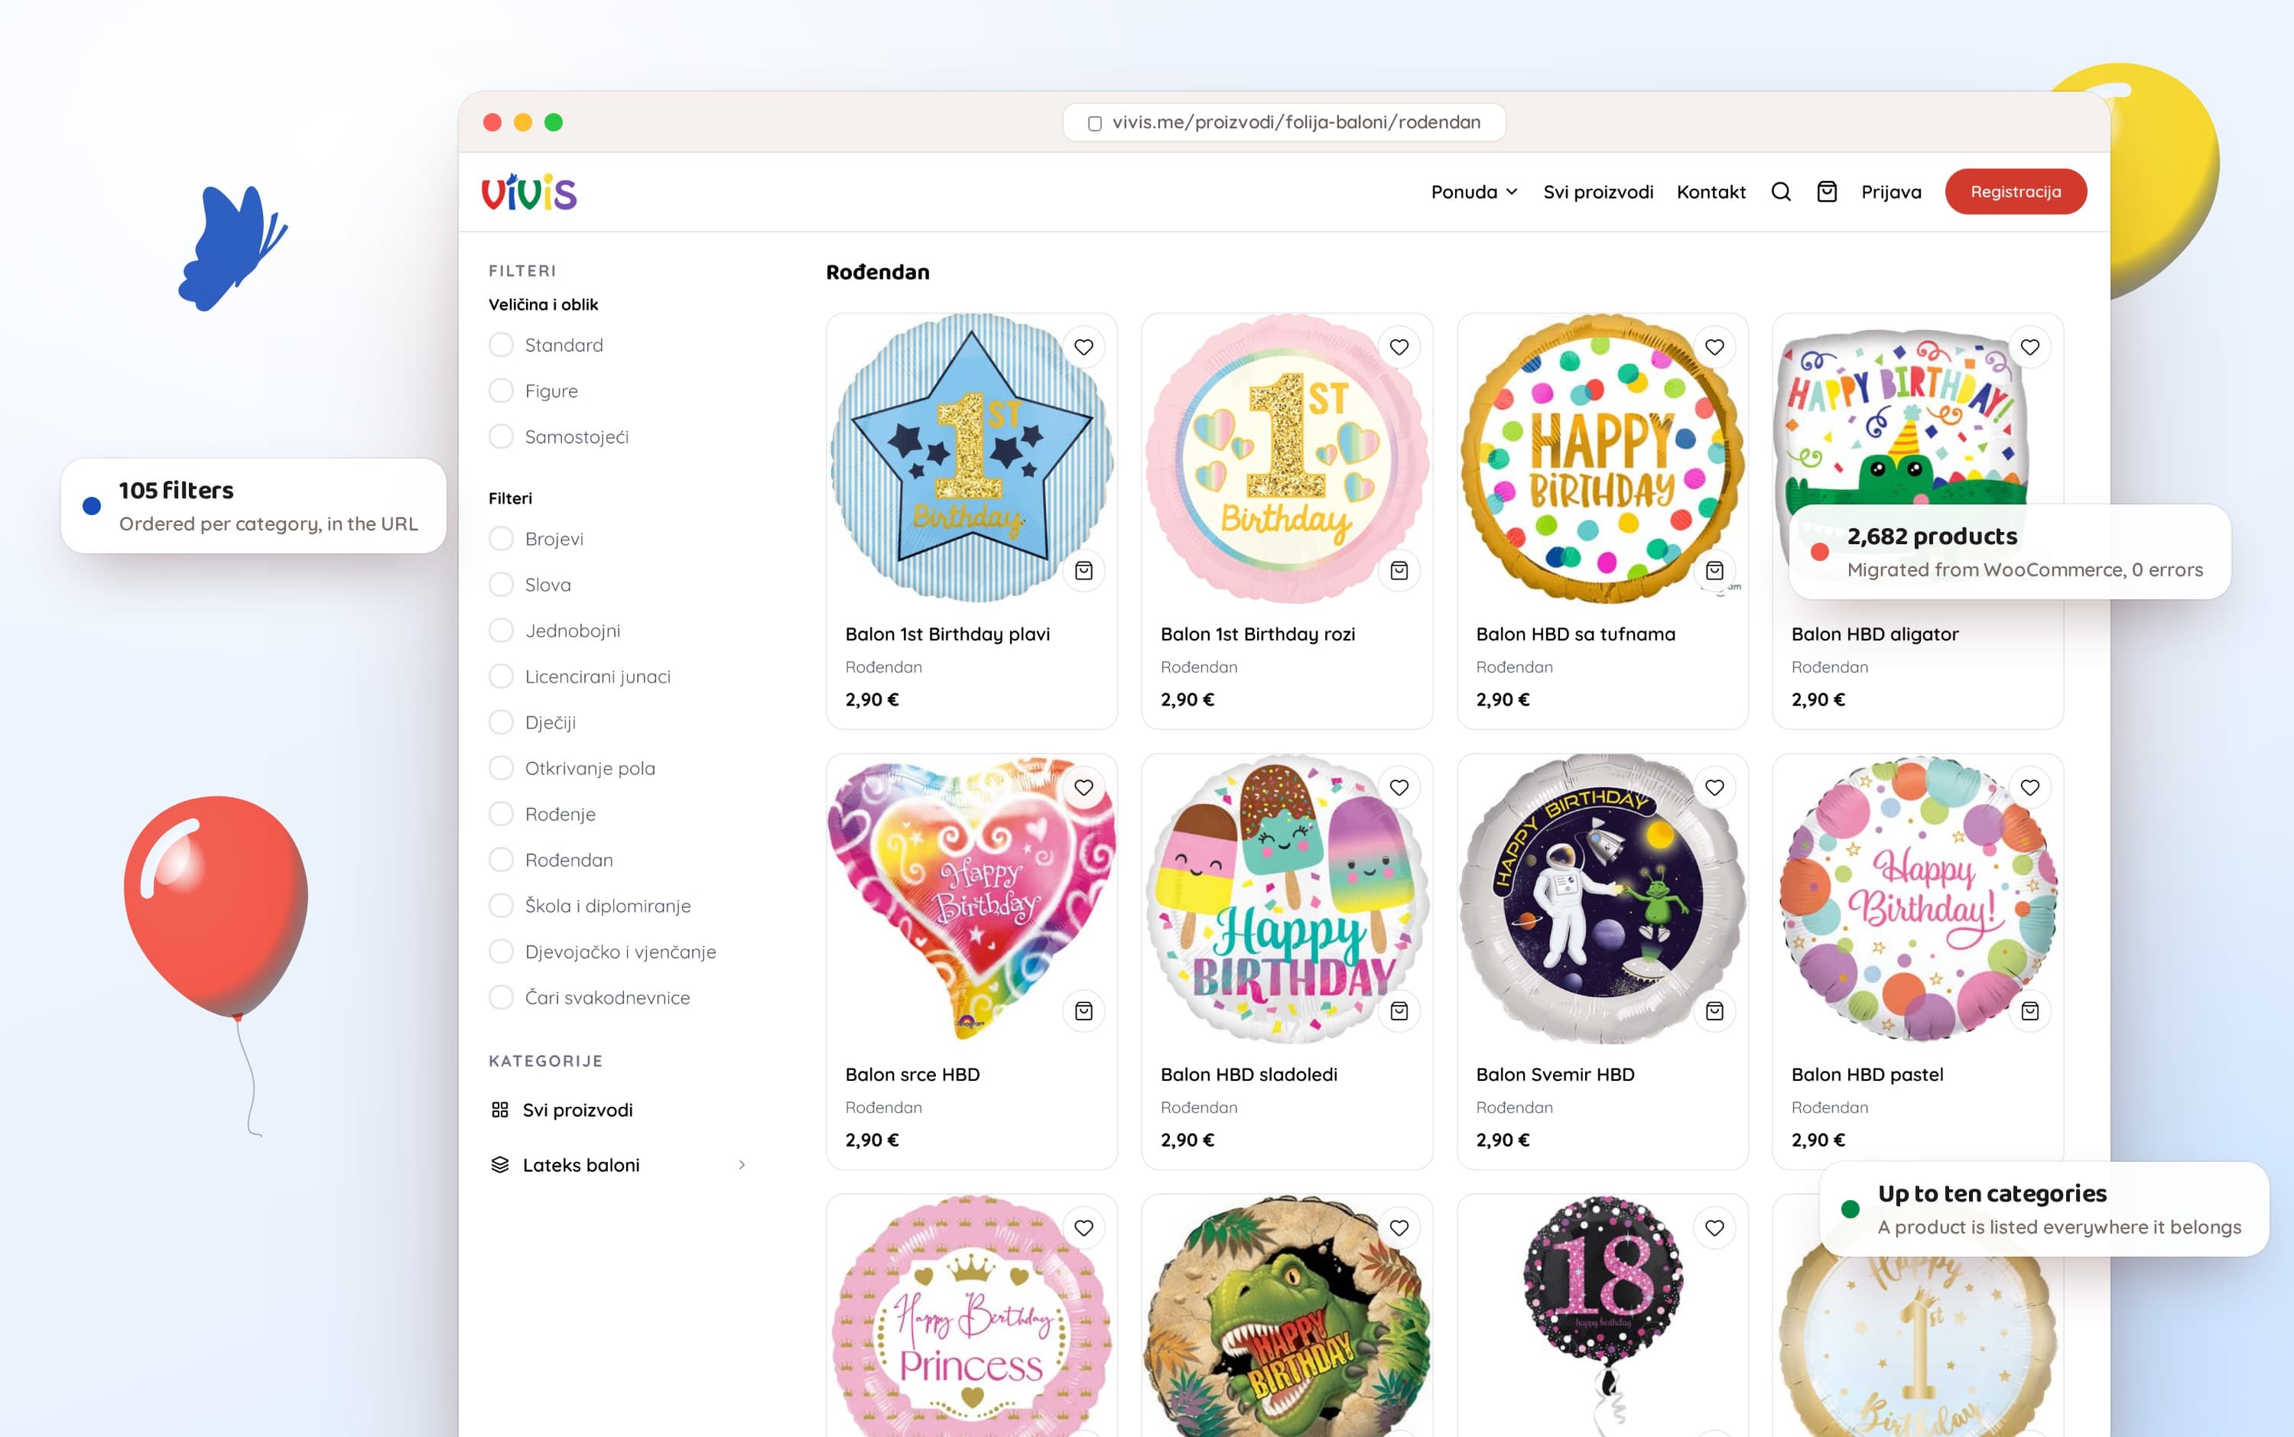
Task: Favorite Balon HBD aligator heart icon
Action: pos(2029,347)
